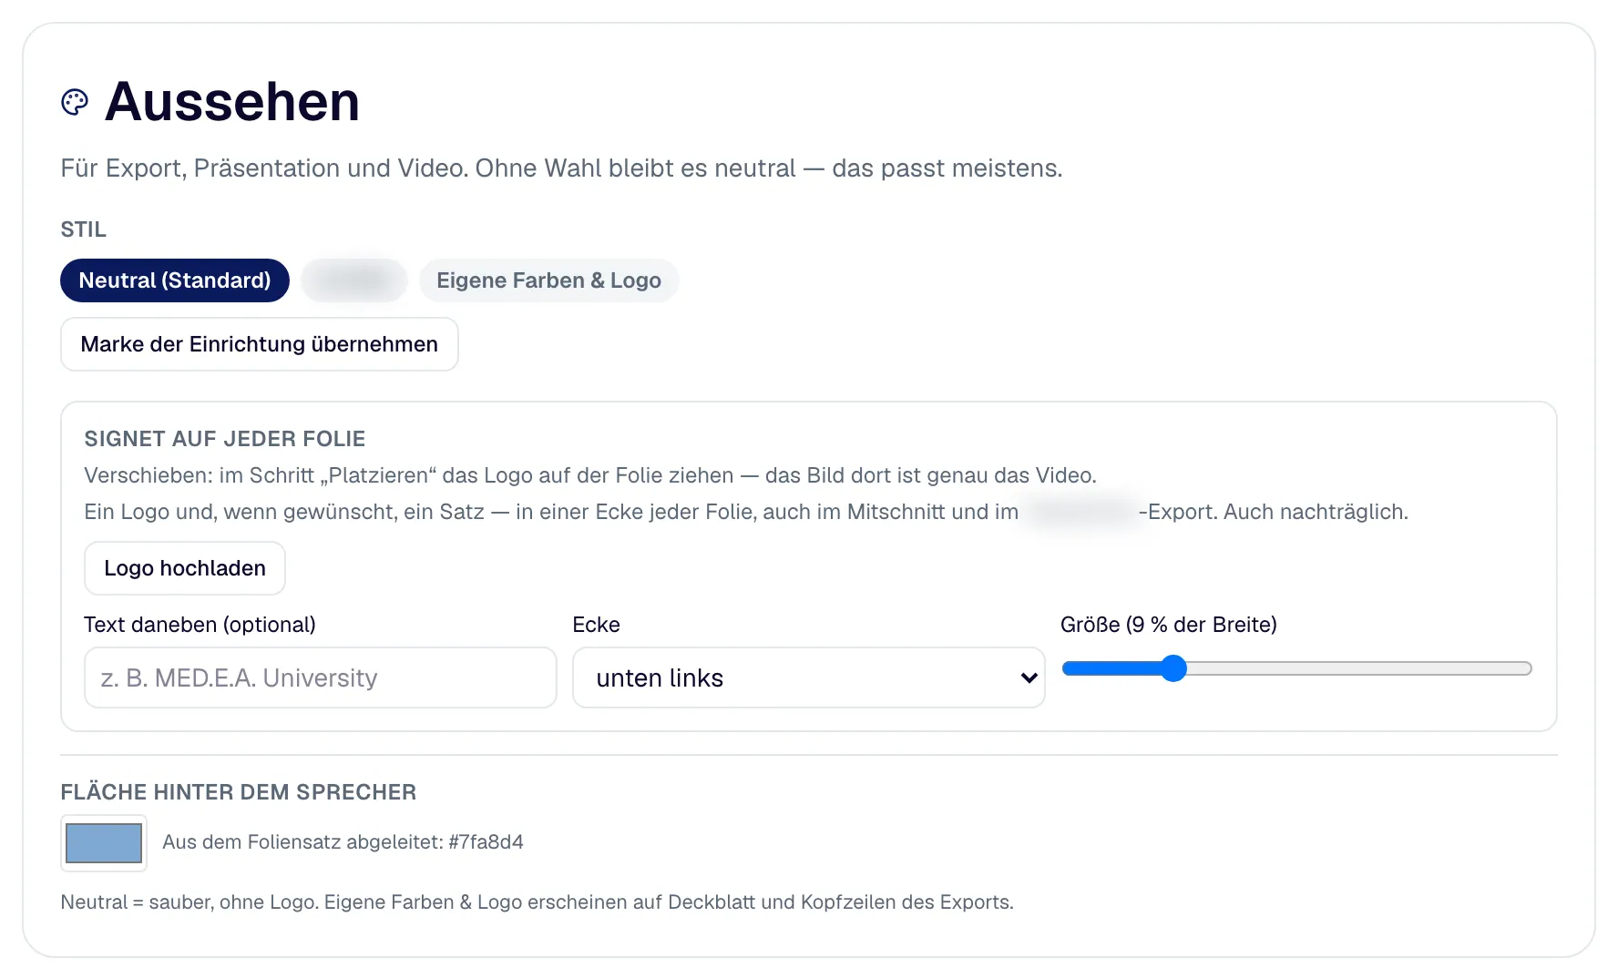
Task: Click the line starting 'Verschieben: im Schritt'
Action: [x=590, y=475]
